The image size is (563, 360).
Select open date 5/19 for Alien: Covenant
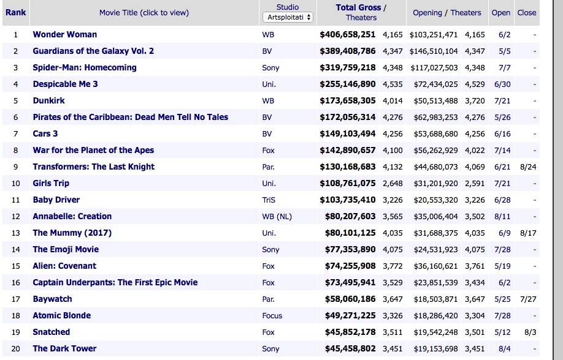(x=502, y=266)
